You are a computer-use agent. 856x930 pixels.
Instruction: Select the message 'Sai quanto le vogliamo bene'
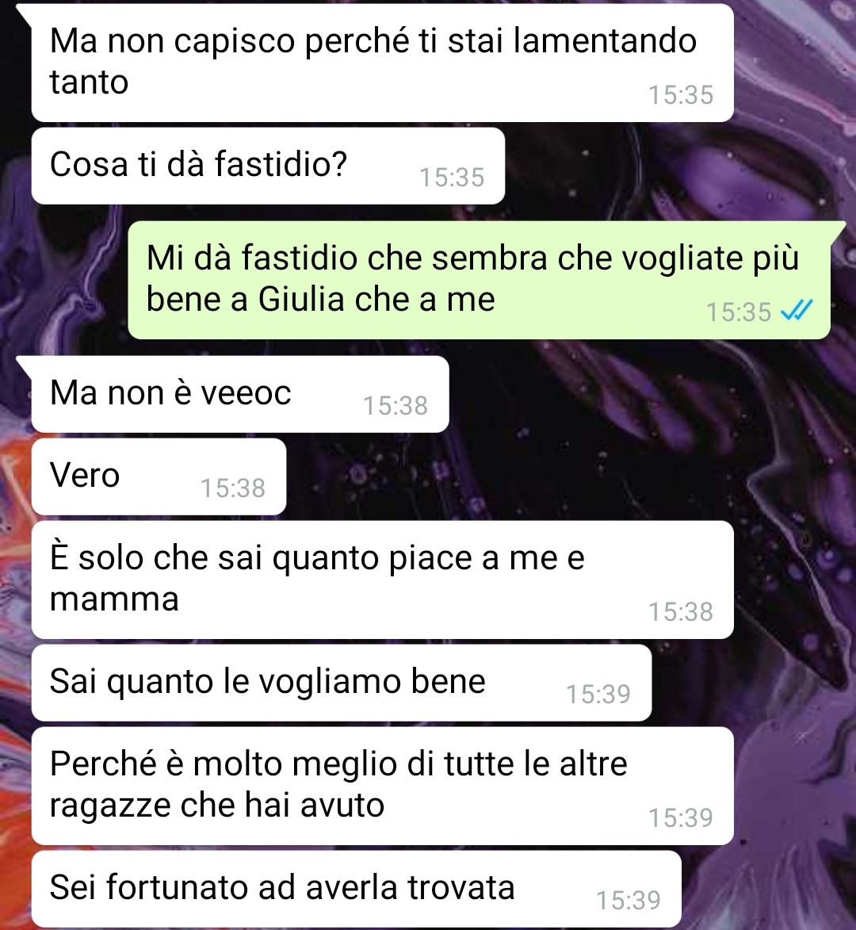click(342, 683)
